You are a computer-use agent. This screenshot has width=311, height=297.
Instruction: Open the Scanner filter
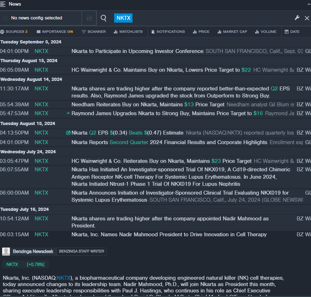(x=94, y=32)
